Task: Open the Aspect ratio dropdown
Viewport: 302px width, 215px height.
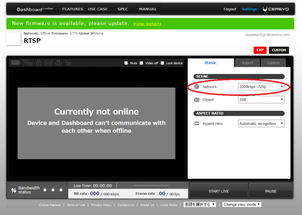Action: point(261,124)
